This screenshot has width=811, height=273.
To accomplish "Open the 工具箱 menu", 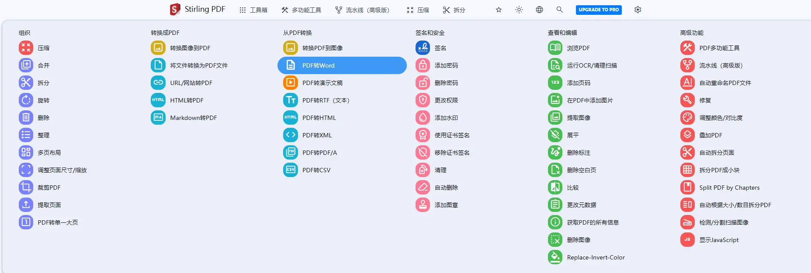I will tap(253, 10).
